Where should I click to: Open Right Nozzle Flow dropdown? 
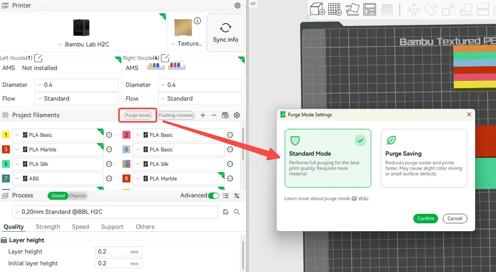[200, 99]
